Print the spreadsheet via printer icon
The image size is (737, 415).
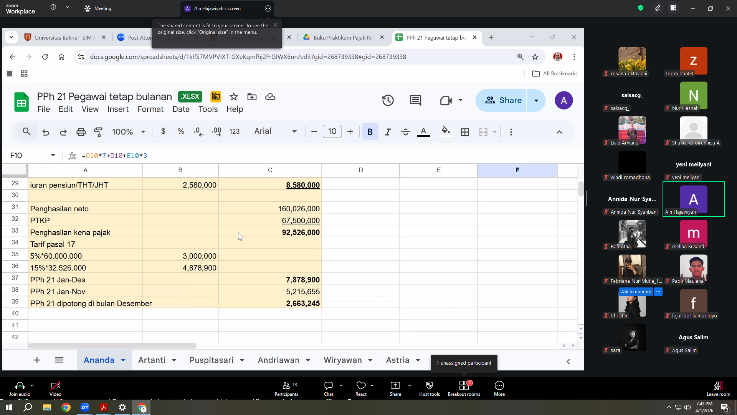pyautogui.click(x=81, y=132)
